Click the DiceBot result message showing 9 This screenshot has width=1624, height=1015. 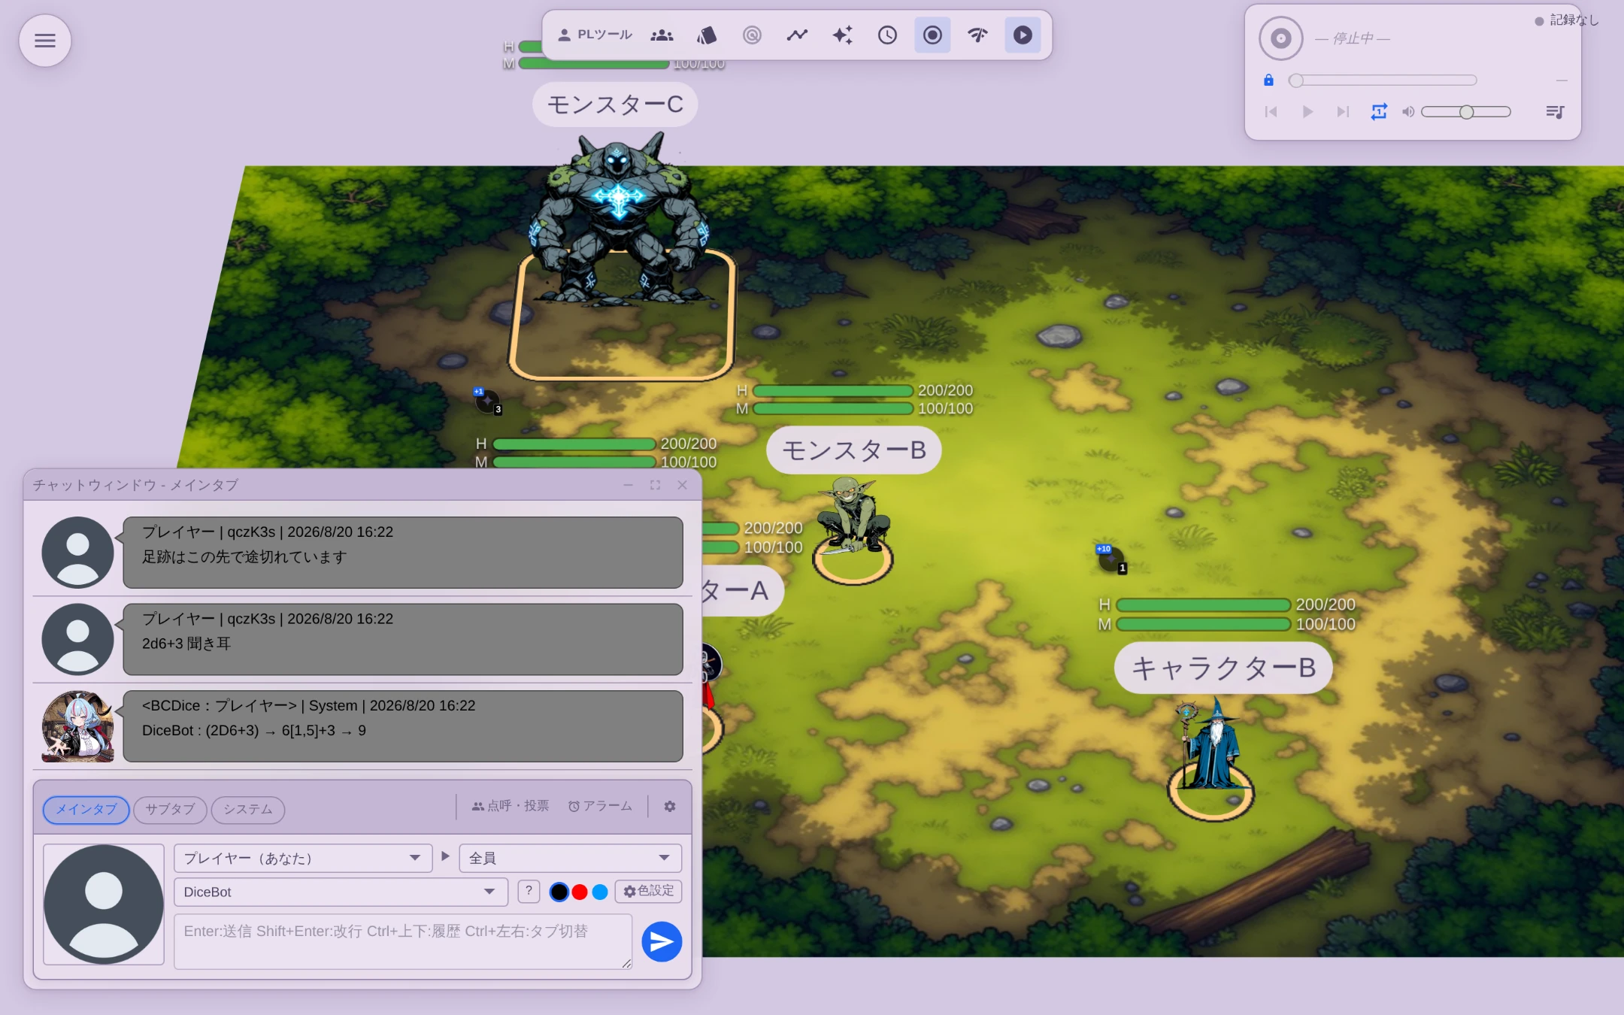coord(403,726)
